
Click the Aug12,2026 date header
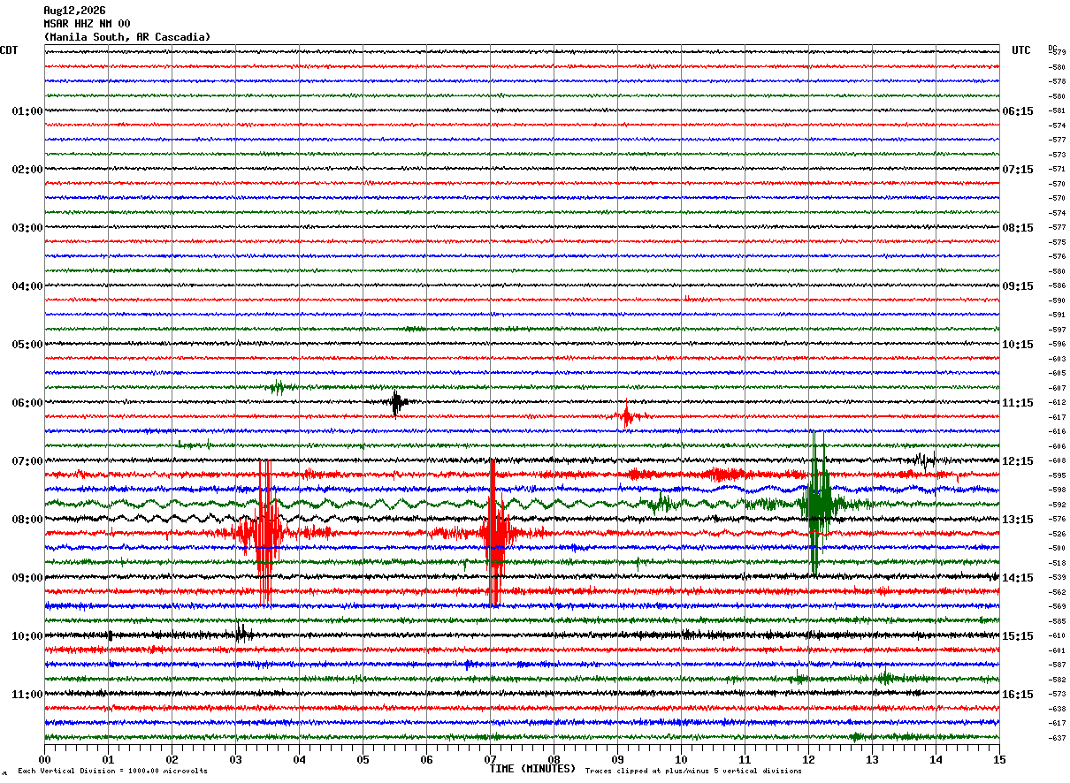tap(74, 11)
